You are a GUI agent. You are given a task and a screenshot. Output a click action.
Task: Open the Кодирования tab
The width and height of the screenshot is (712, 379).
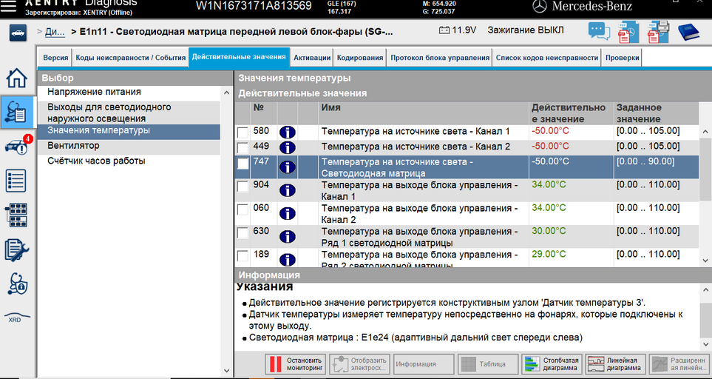tap(360, 58)
